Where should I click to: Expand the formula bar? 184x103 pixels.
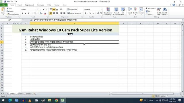pyautogui.click(x=183, y=20)
